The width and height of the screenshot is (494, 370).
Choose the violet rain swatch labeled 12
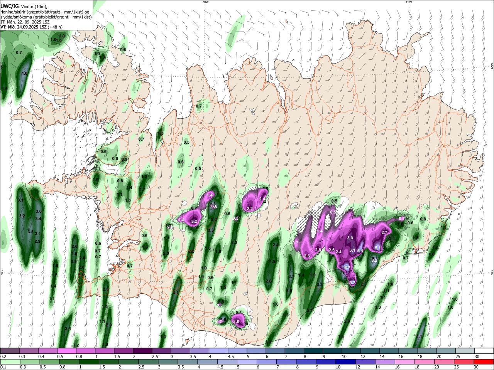click(x=365, y=362)
